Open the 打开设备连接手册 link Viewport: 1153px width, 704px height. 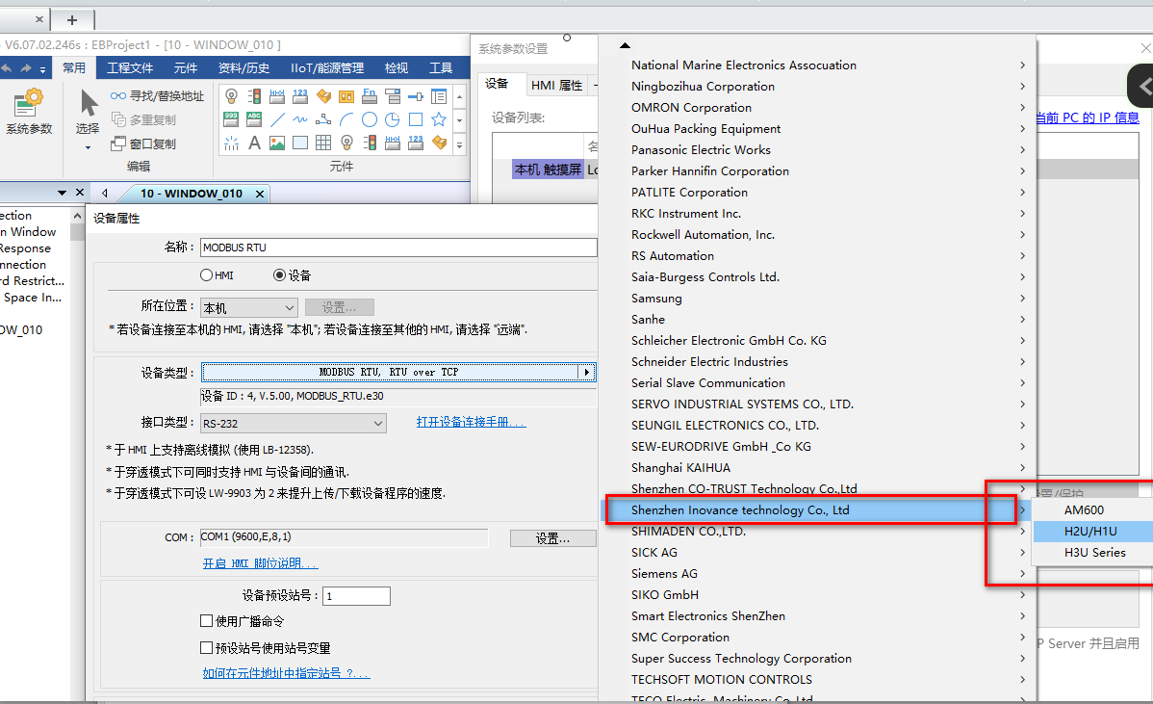(471, 422)
